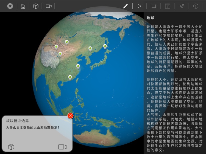Open the 3D cube model icon in toolbar

tap(36, 6)
